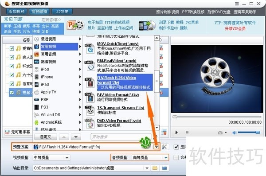Image resolution: width=266 pixels, height=176 pixels.
Task: Click the Apple TV icon
Action: pos(36,92)
